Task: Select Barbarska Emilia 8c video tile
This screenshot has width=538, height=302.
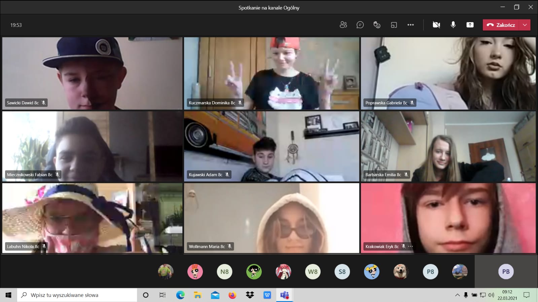Action: tap(448, 146)
